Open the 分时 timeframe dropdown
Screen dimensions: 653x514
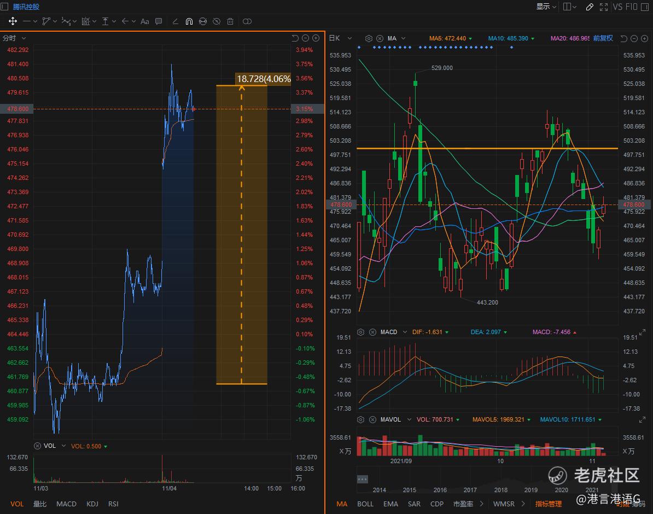click(15, 38)
